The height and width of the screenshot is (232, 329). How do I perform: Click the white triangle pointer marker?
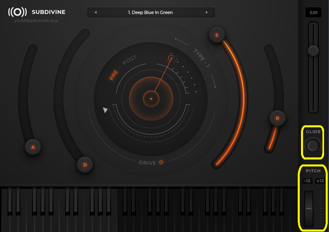(105, 110)
